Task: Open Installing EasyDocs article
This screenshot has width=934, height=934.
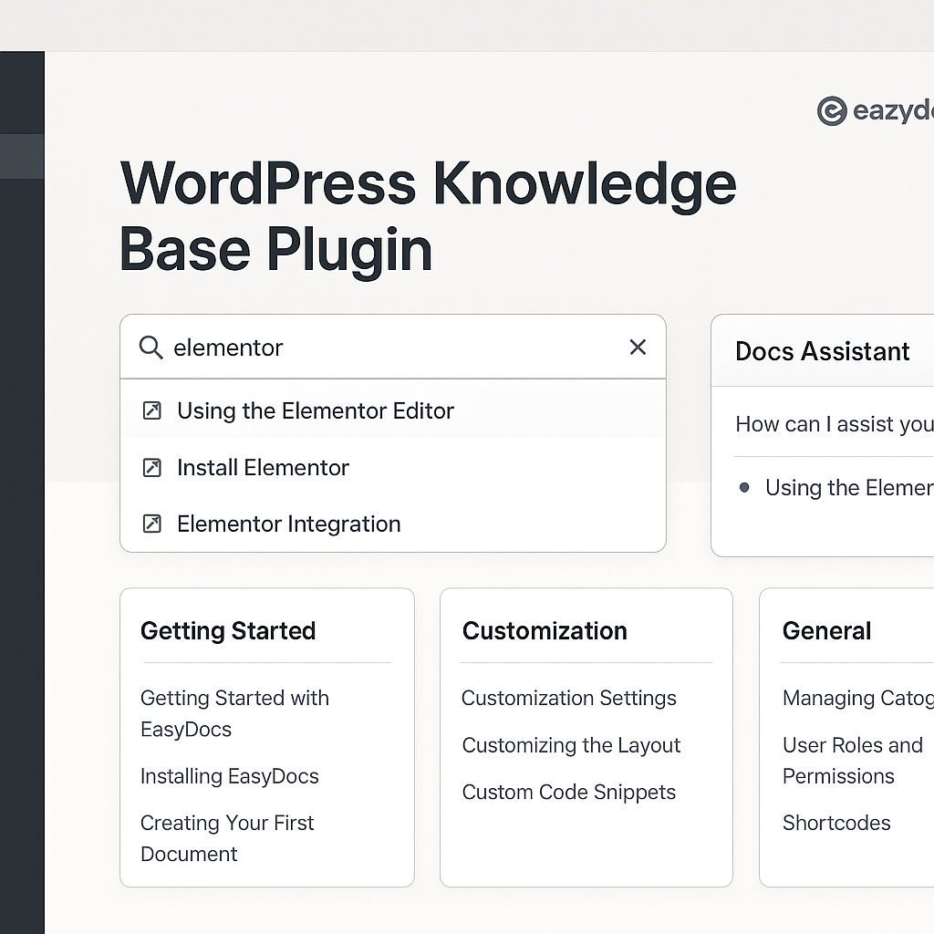Action: (x=229, y=776)
